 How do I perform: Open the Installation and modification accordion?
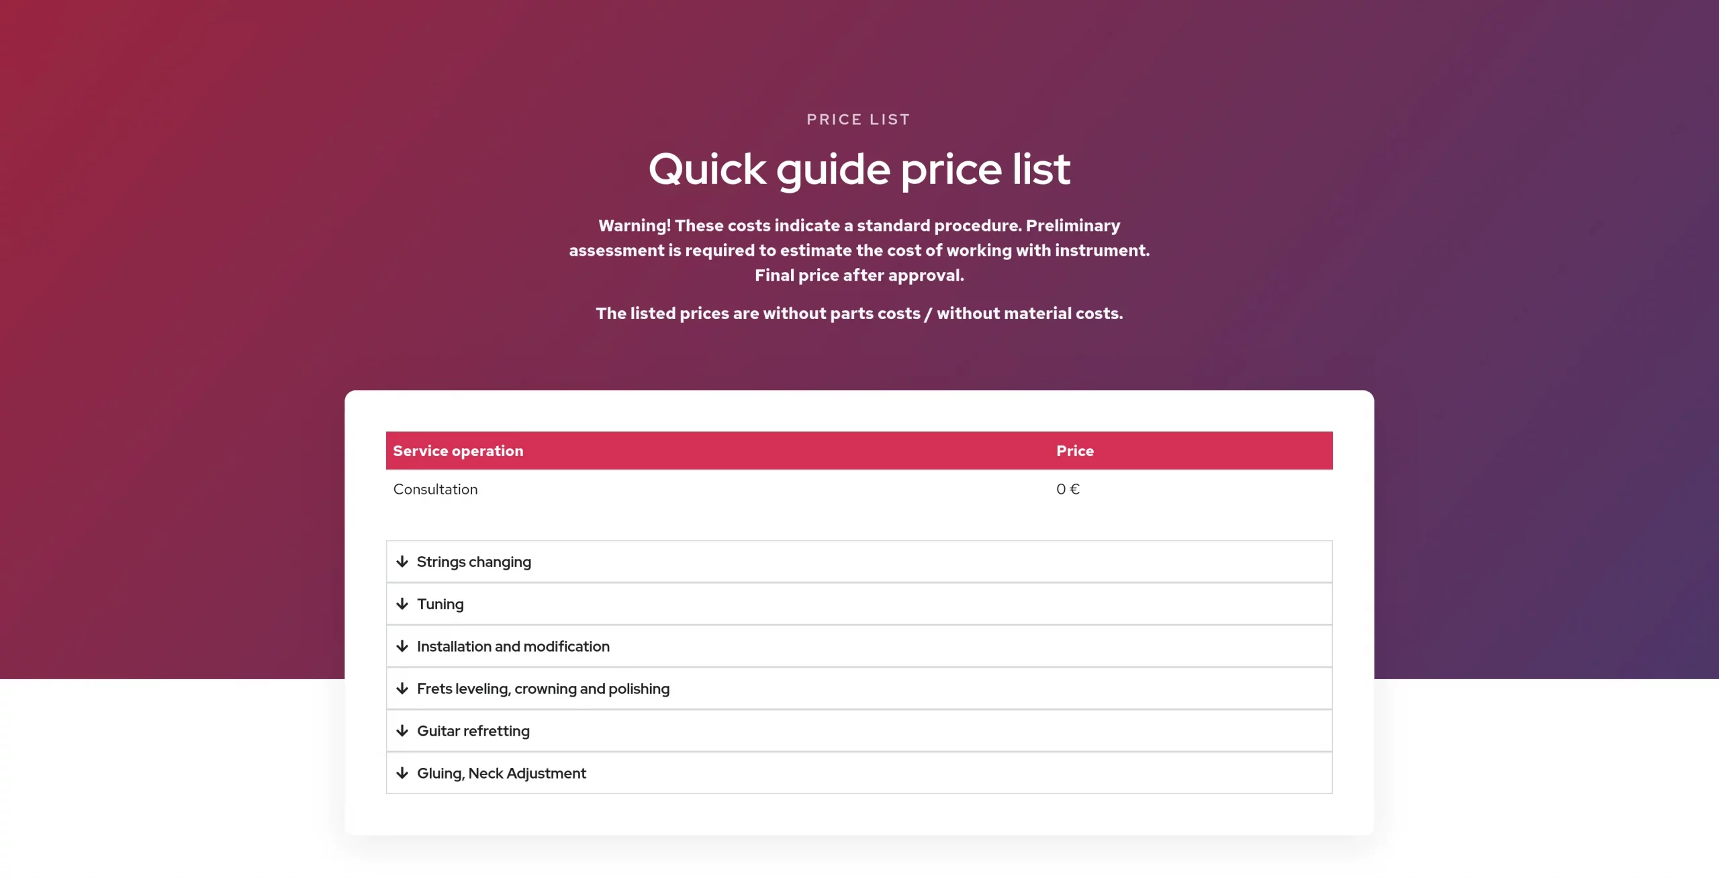[x=513, y=646]
